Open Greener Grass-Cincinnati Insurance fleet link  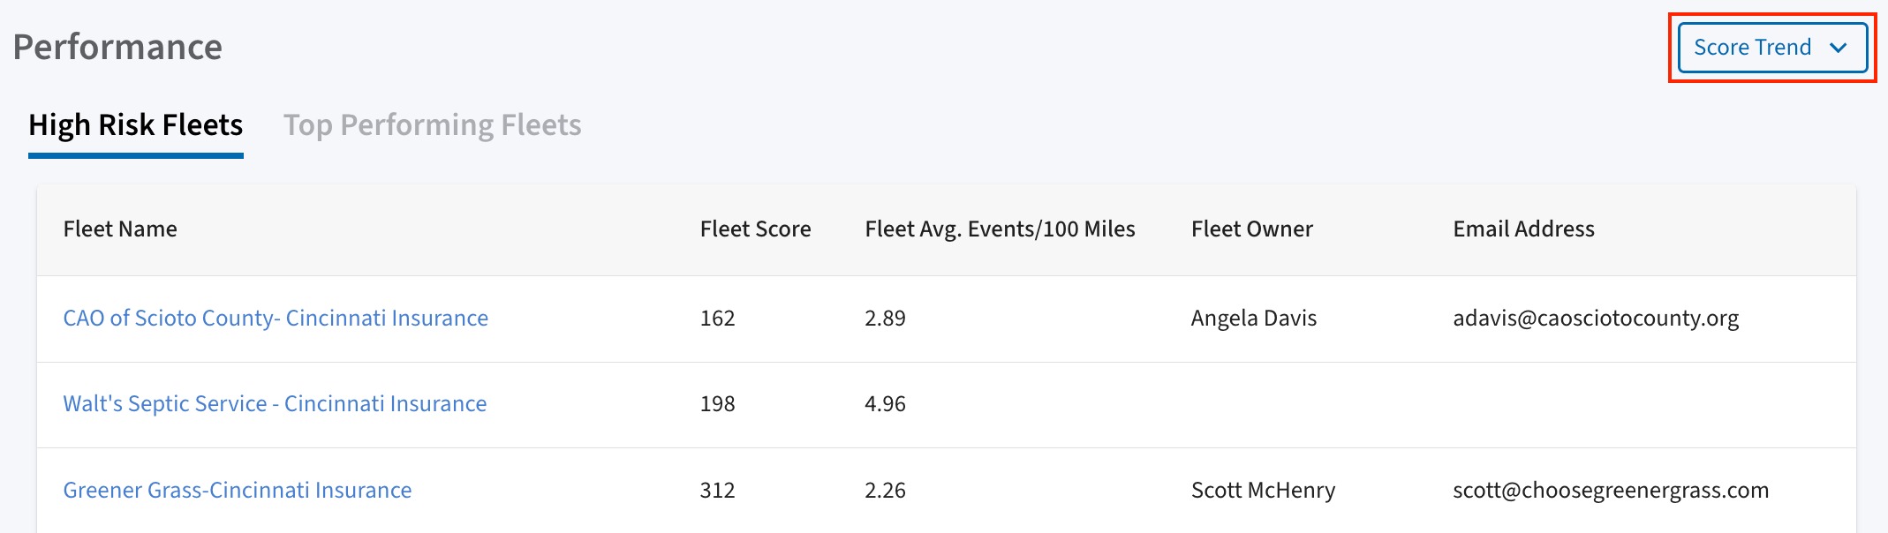(238, 491)
